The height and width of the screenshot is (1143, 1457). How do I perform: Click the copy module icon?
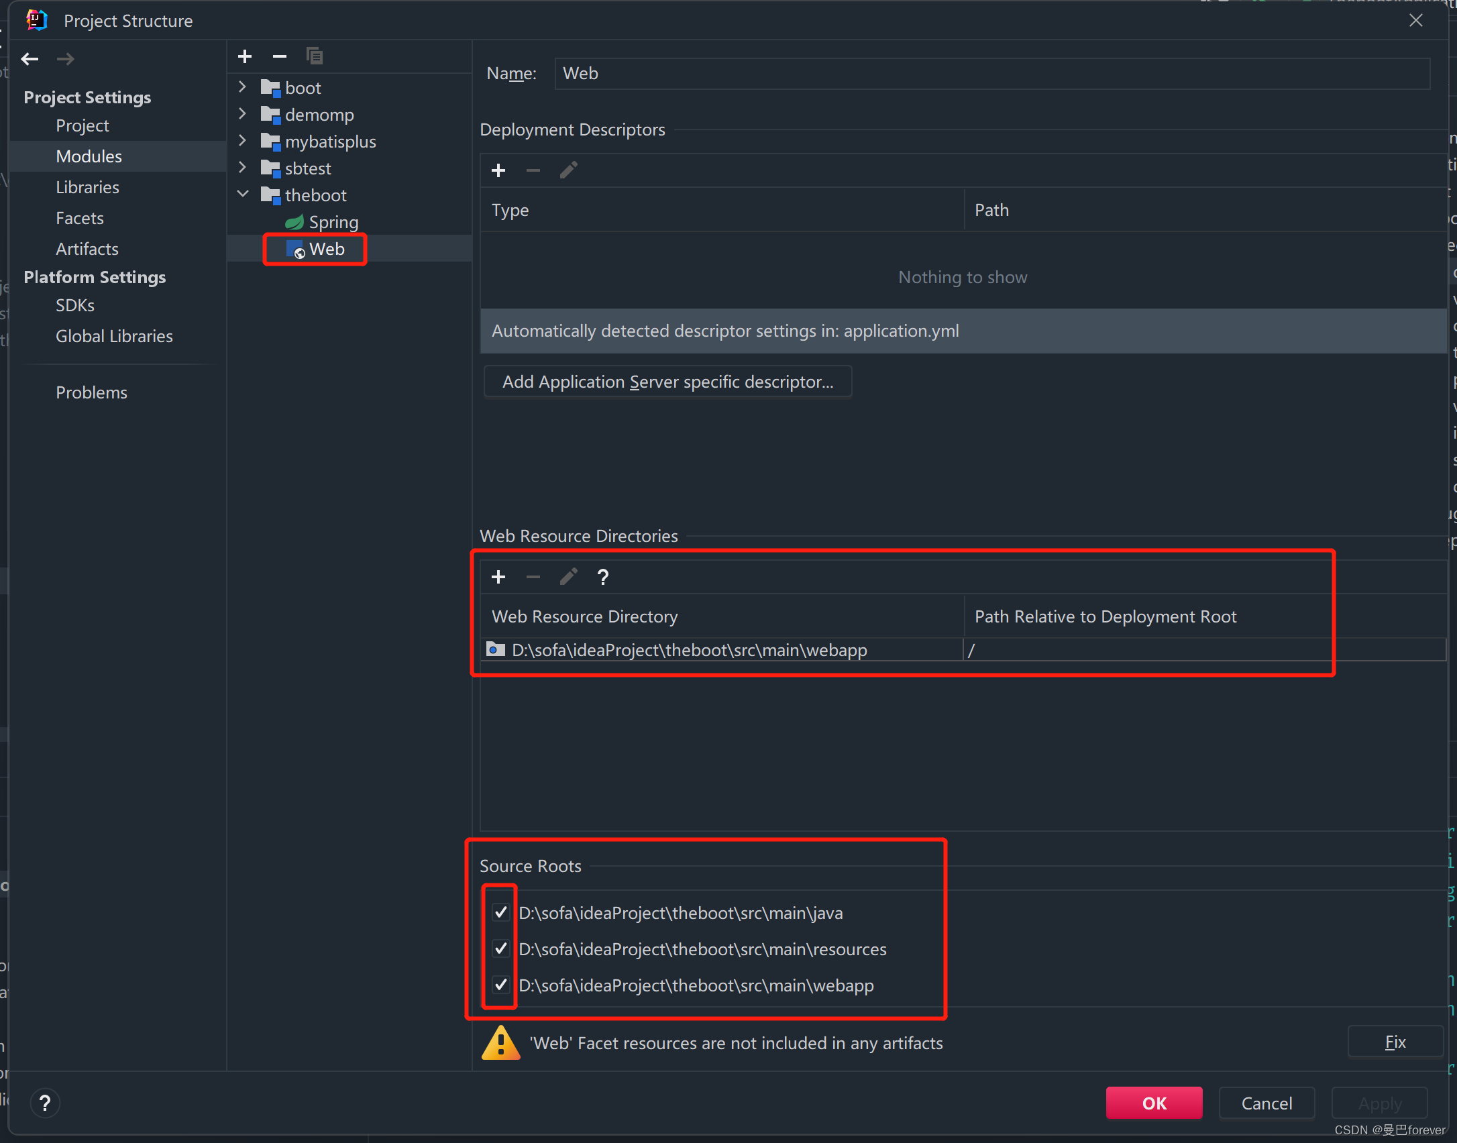[315, 56]
